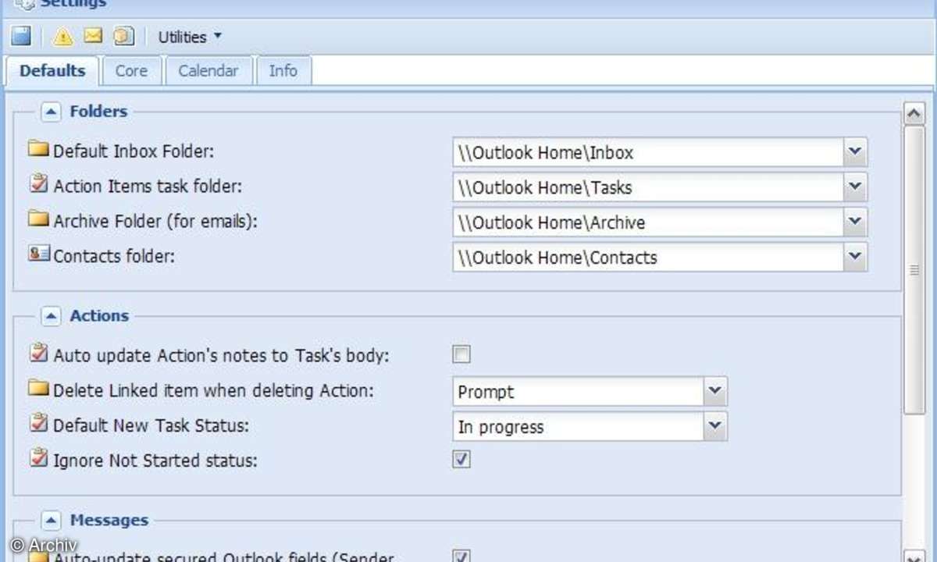
Task: Open Contacts folder dropdown arrow
Action: pos(855,258)
